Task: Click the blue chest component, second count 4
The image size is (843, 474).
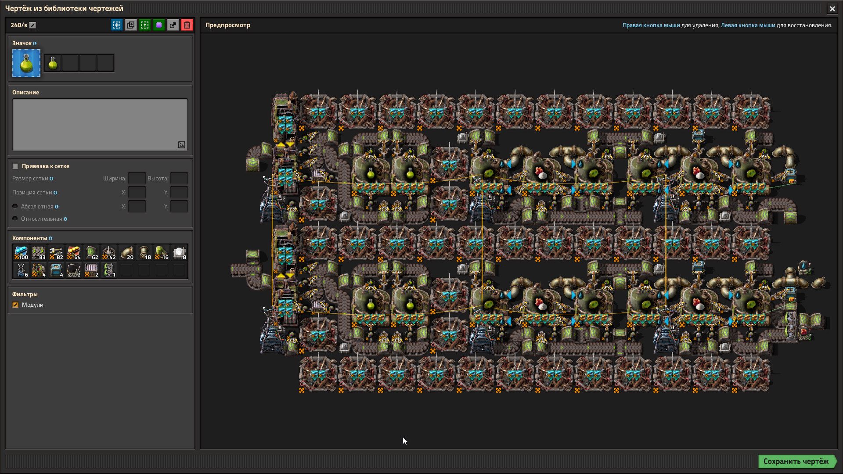Action: click(x=56, y=270)
